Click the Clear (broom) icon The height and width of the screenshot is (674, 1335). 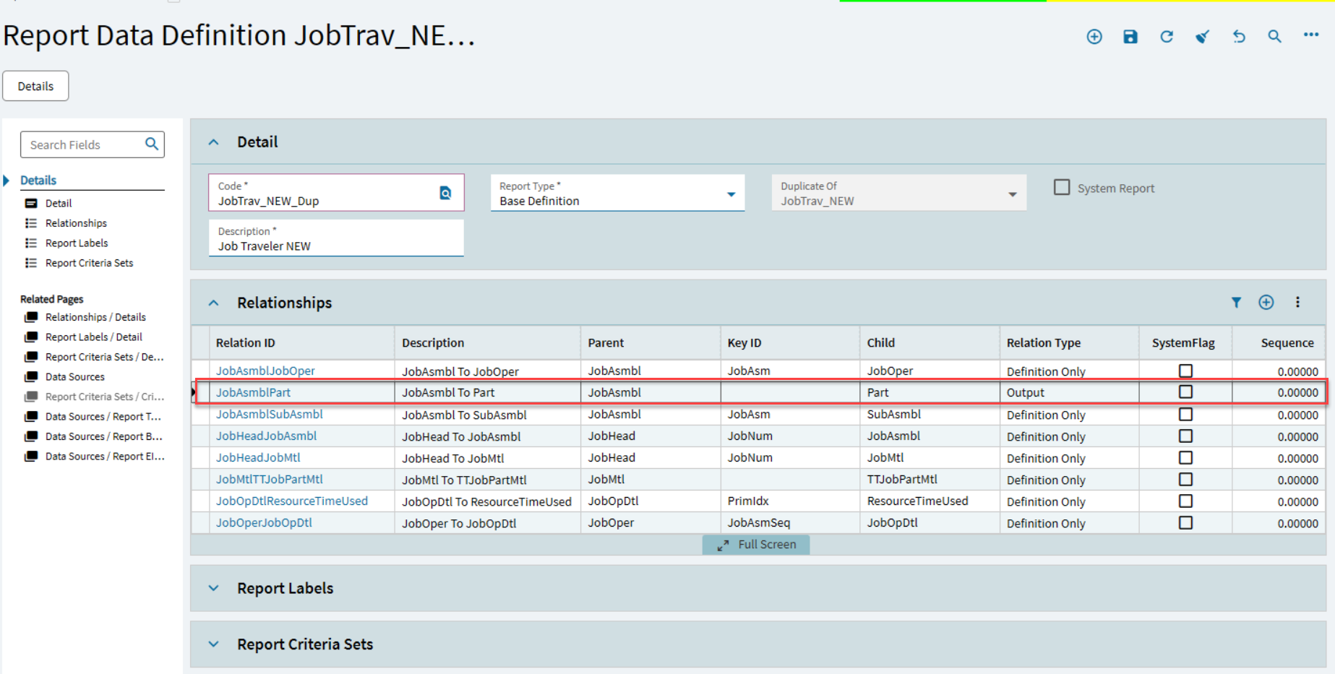point(1202,37)
